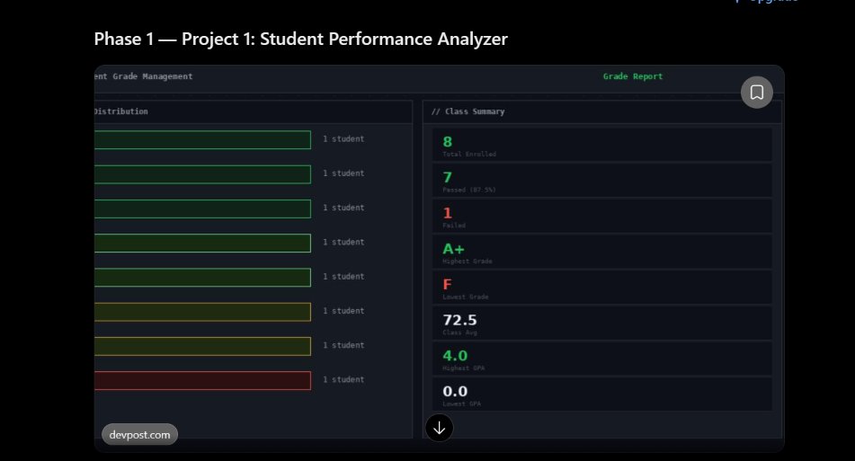855x461 pixels.
Task: Click the Grade Management header text
Action: pos(144,76)
